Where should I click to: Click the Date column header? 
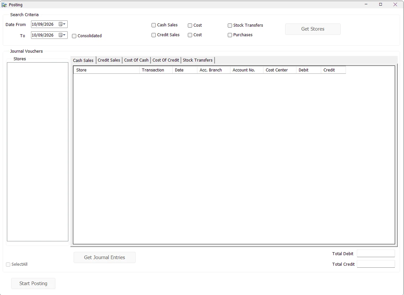coord(185,70)
